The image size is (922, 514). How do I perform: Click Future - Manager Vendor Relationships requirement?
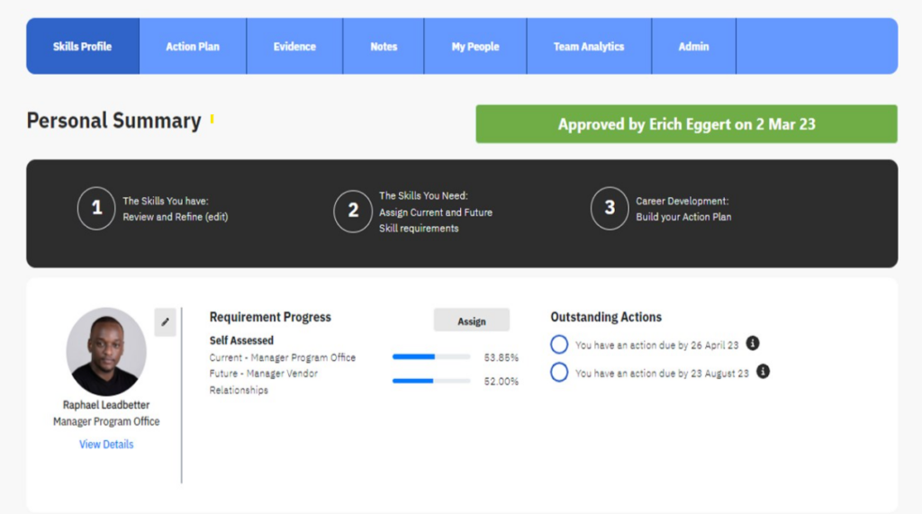[x=264, y=382]
